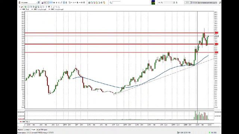Click the current price label on right axis

coord(217,36)
